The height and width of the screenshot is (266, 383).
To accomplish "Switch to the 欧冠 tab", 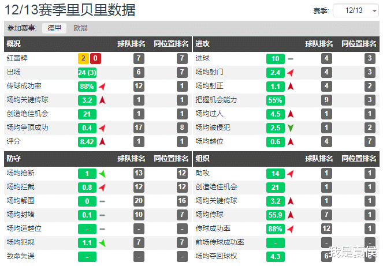I will click(x=81, y=28).
